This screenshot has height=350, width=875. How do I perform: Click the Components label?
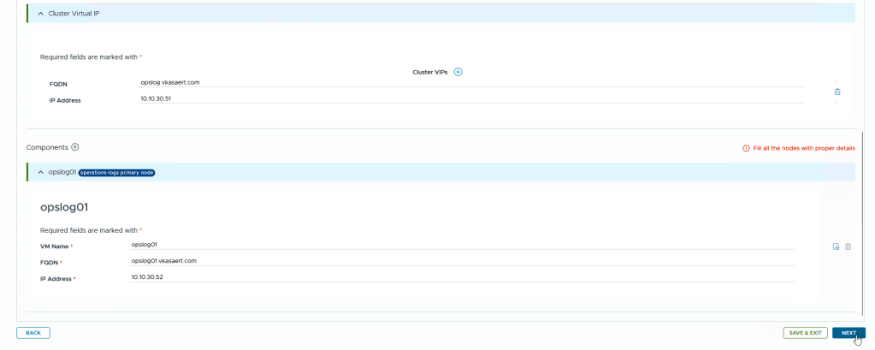(47, 147)
